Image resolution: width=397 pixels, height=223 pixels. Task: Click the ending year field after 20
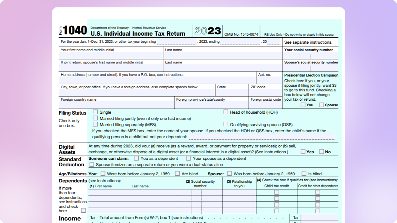[x=274, y=42]
